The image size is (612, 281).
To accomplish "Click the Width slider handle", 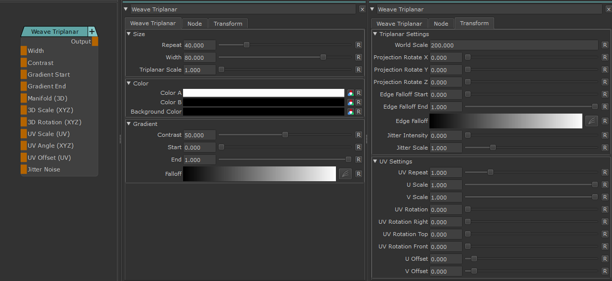I will click(x=323, y=57).
